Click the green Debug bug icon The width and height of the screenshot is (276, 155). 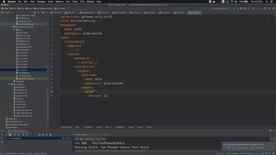(238, 9)
